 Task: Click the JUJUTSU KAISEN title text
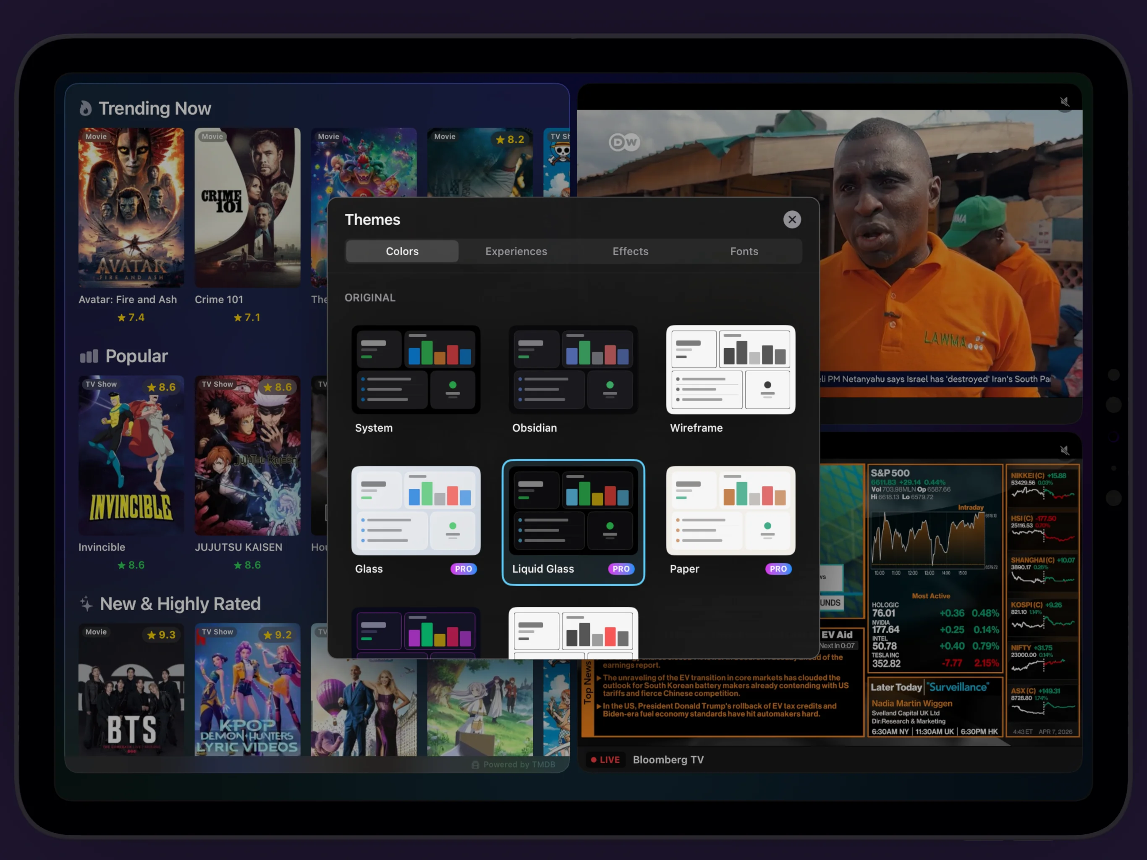pos(238,547)
